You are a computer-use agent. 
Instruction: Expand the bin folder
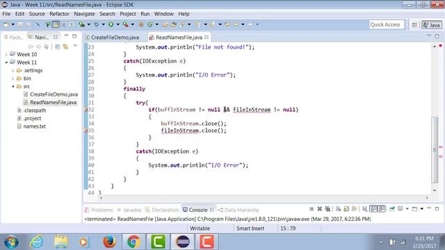[x=13, y=78]
